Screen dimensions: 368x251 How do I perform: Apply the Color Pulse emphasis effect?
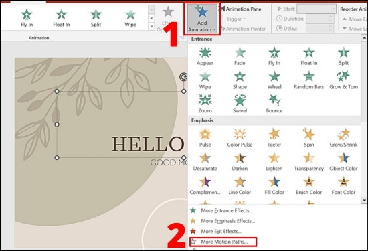tap(240, 138)
